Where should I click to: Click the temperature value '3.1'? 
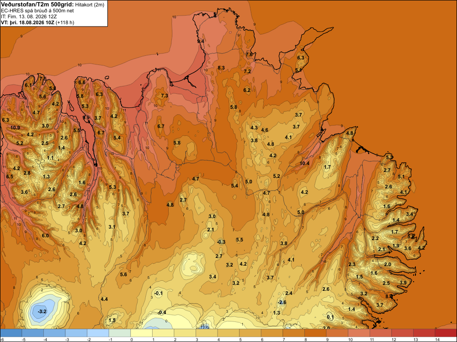112,227
